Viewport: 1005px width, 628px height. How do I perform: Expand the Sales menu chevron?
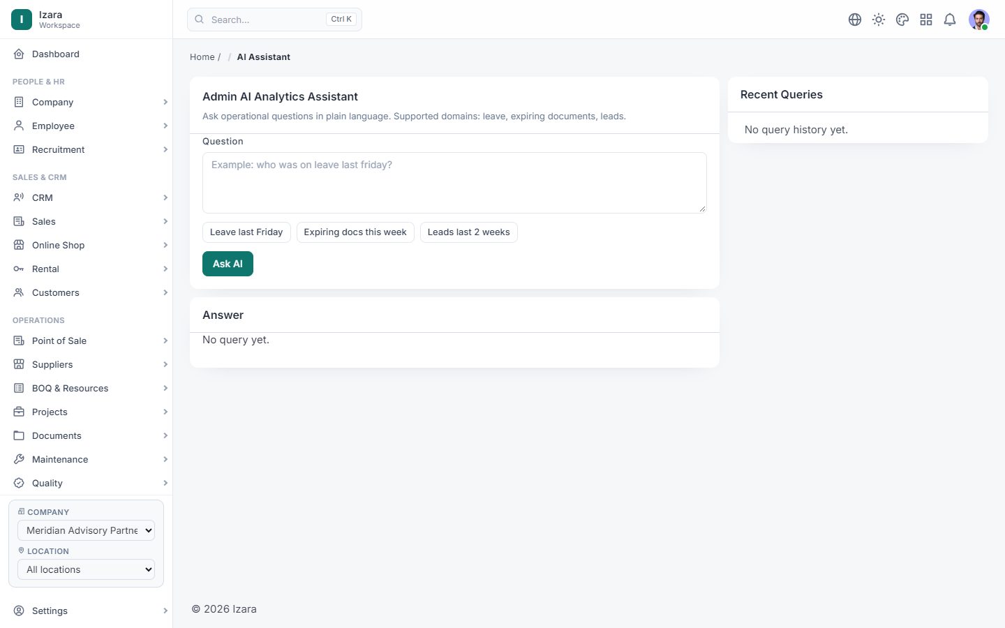(165, 221)
